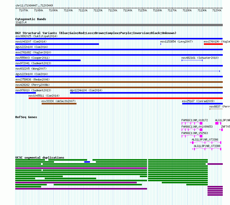Select the 71120k ruler tick label
Viewport: 230px width, 205px height.
[x=98, y=10]
